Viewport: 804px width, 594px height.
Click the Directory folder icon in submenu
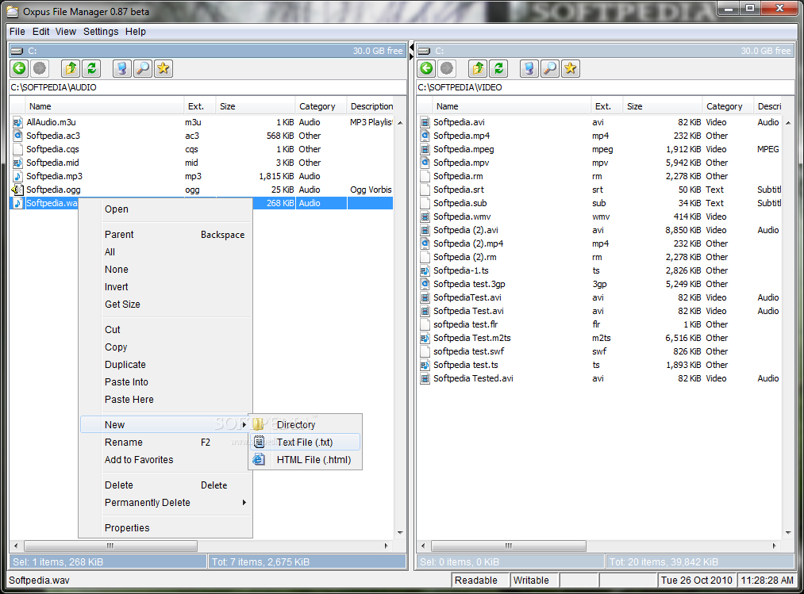click(x=259, y=423)
